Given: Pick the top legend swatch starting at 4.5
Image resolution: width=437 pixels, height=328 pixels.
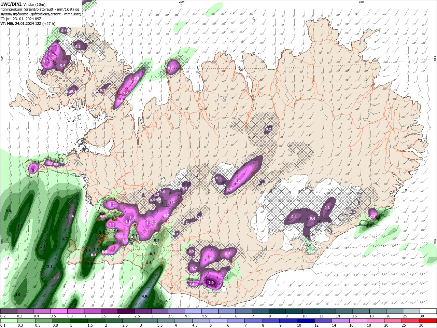Looking at the screenshot, I should (x=210, y=311).
